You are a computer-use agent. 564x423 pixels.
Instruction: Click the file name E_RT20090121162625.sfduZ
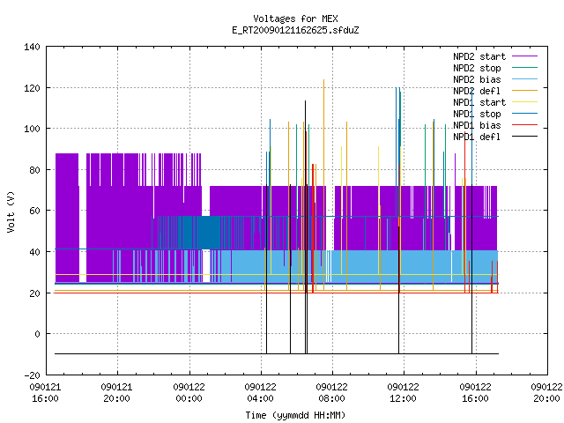pos(295,30)
